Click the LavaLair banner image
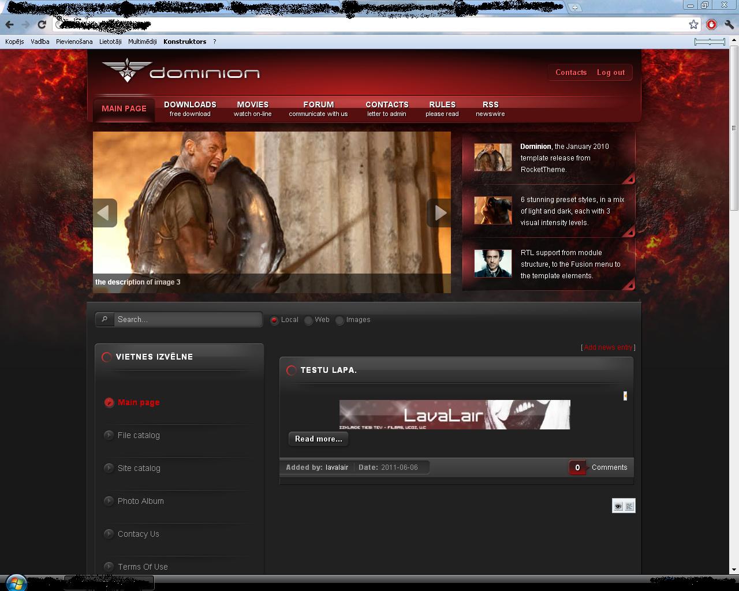 [x=455, y=414]
